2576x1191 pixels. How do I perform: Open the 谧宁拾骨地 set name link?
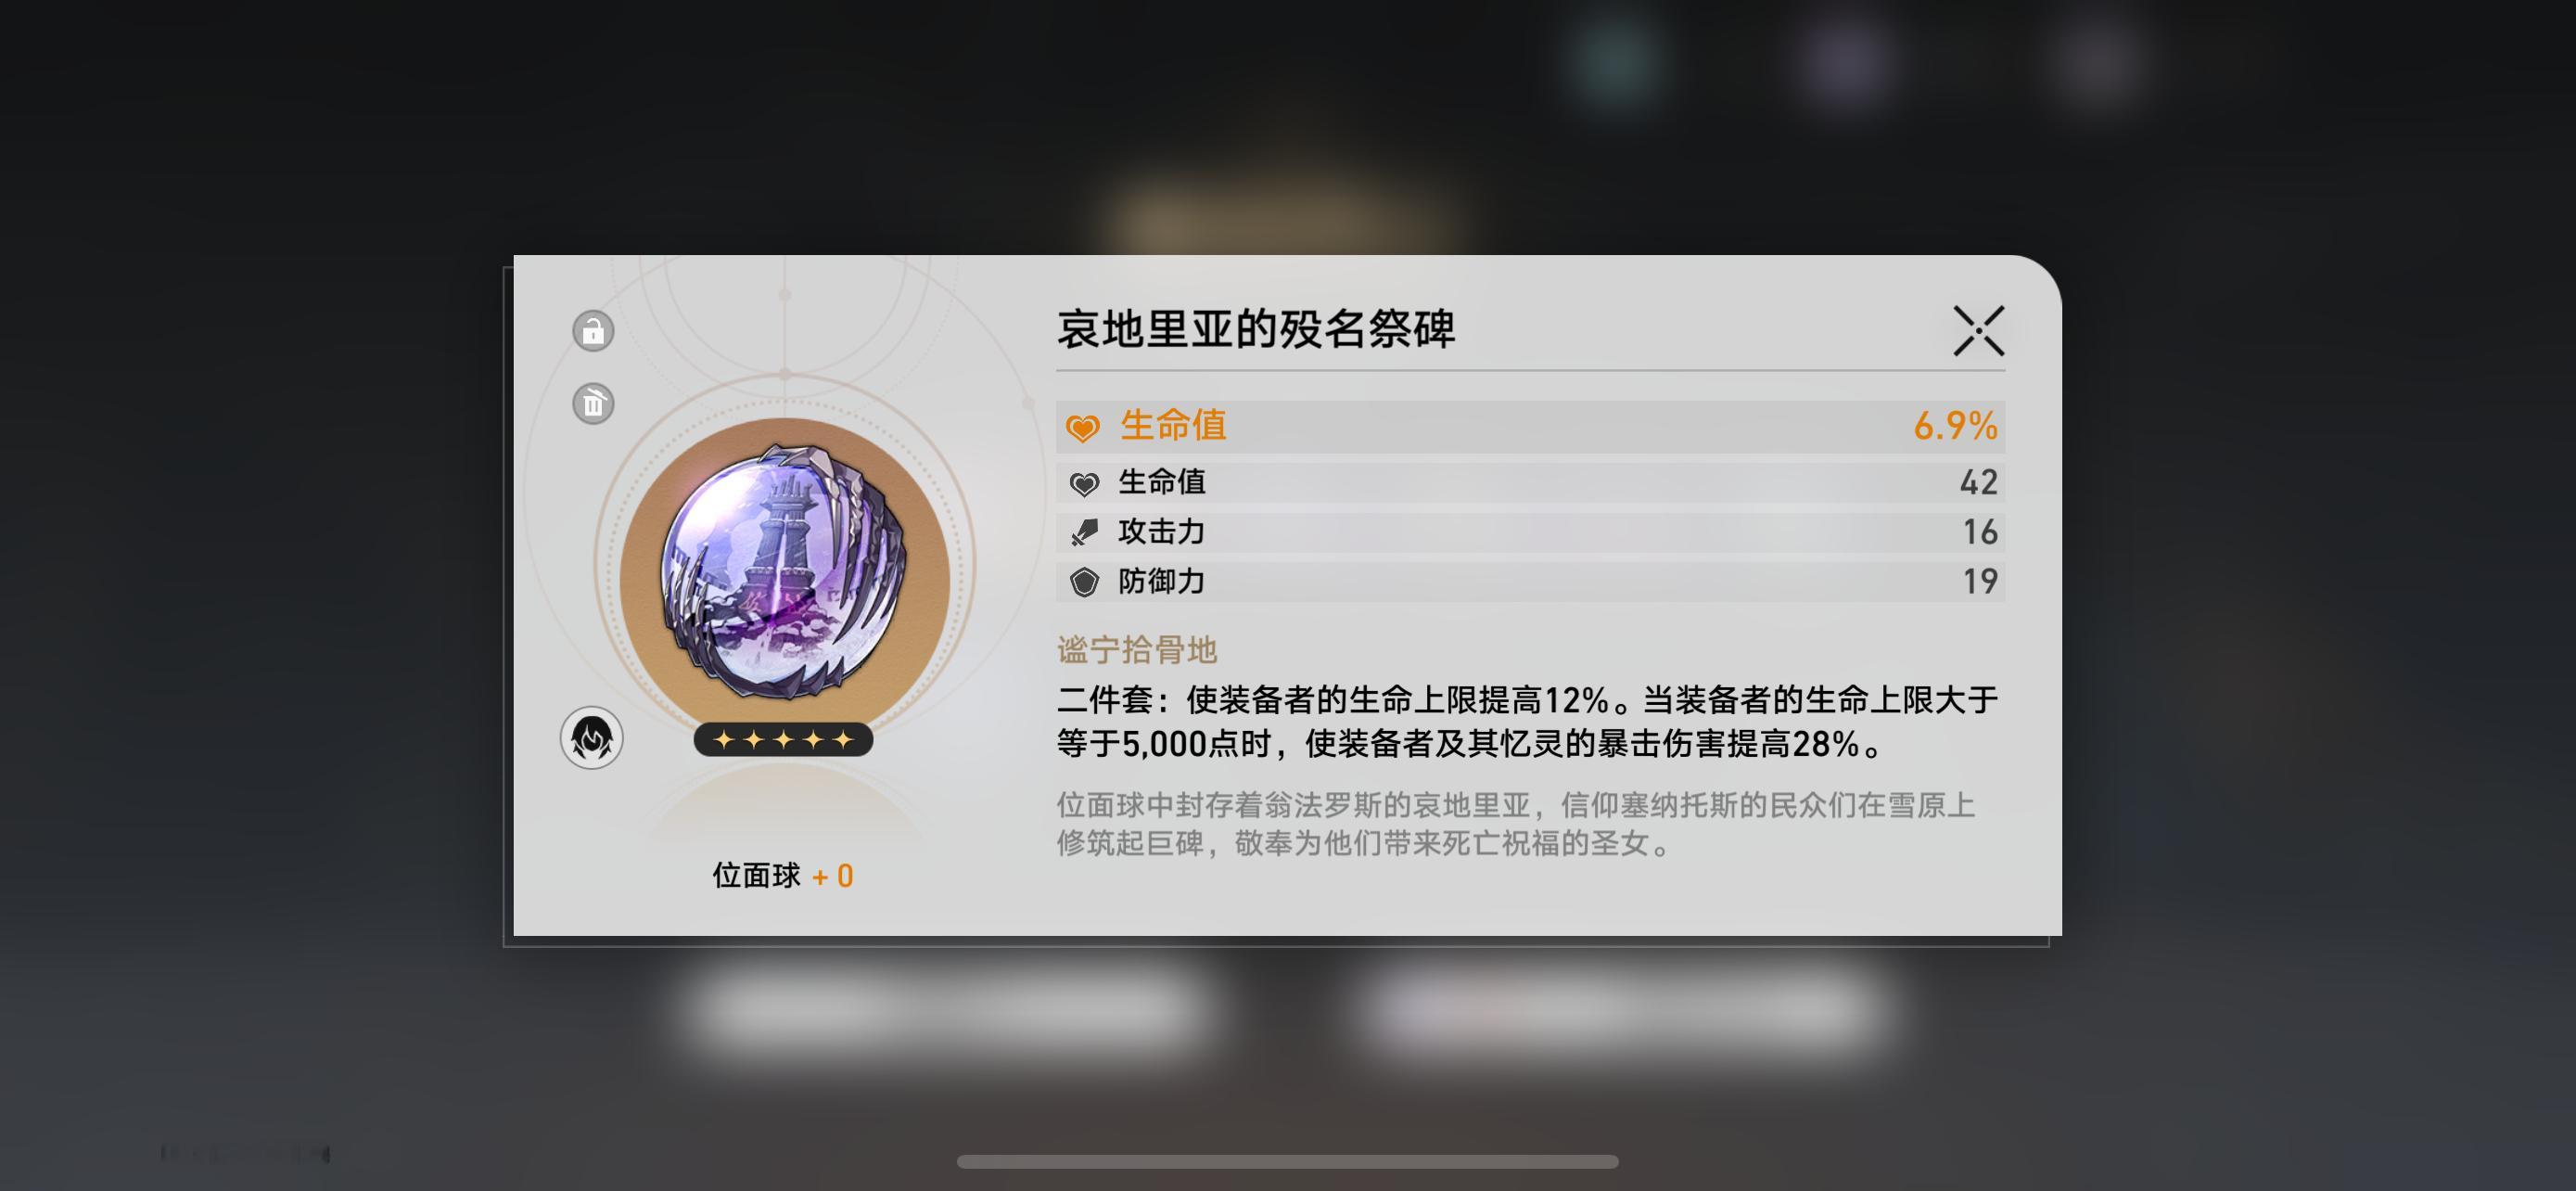[1137, 650]
